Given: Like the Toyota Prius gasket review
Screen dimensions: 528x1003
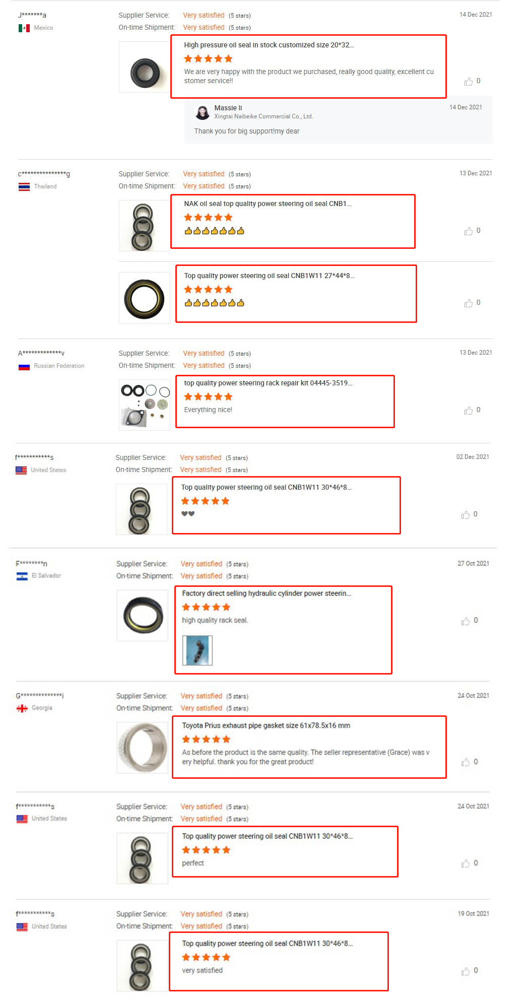Looking at the screenshot, I should coord(466,763).
